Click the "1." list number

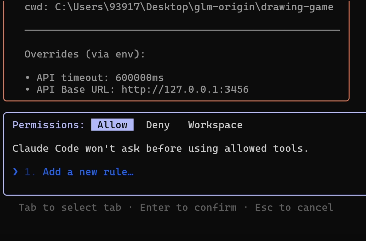[x=30, y=172]
